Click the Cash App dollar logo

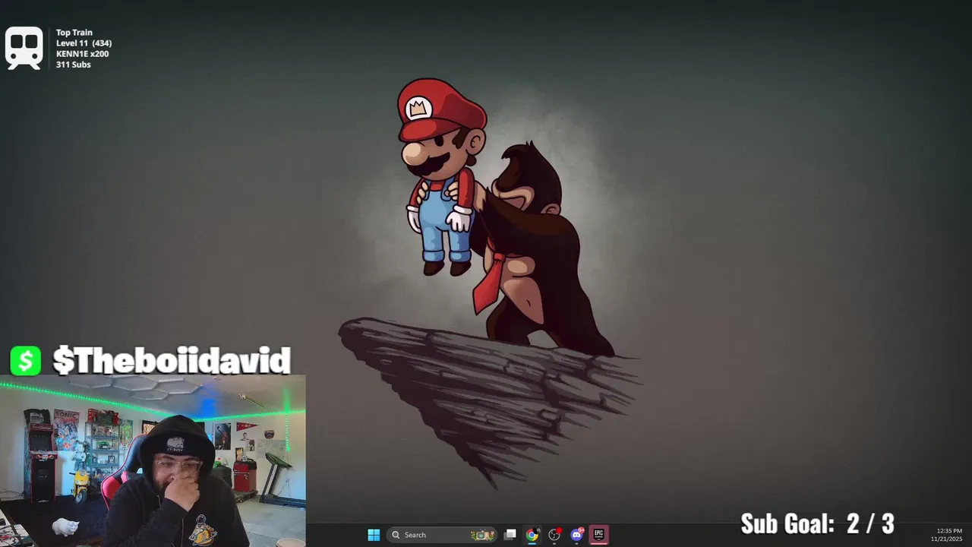25,361
